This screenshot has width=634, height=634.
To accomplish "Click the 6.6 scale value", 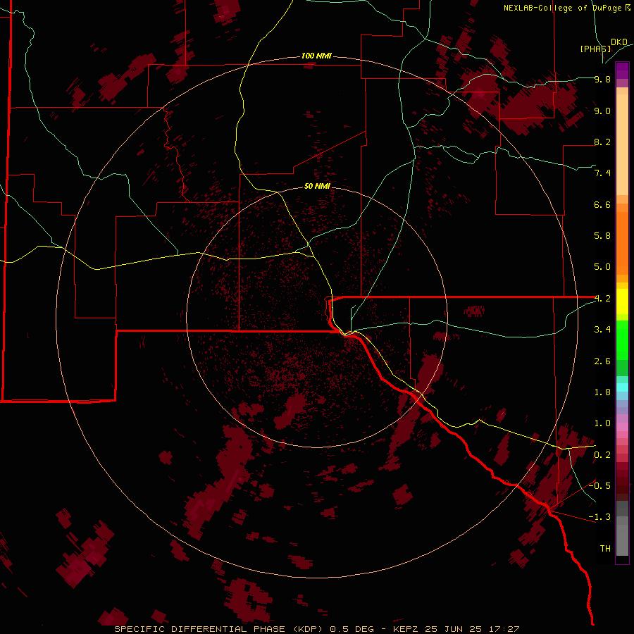I will [x=602, y=204].
